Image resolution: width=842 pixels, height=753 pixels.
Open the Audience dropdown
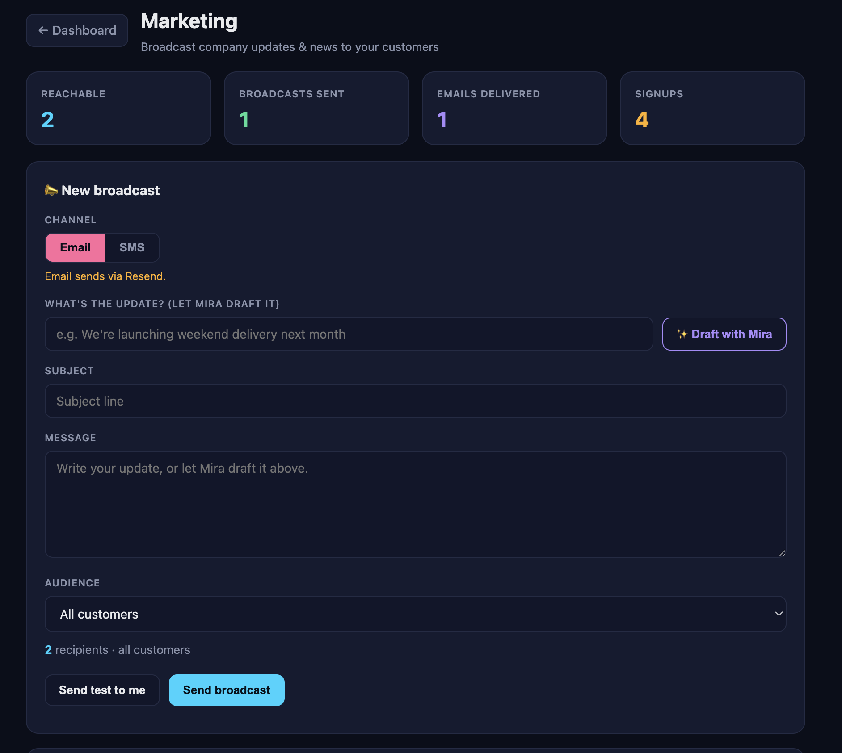pyautogui.click(x=415, y=614)
